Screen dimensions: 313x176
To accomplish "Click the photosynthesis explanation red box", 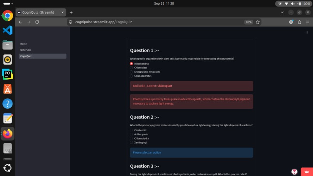I will 191,101.
